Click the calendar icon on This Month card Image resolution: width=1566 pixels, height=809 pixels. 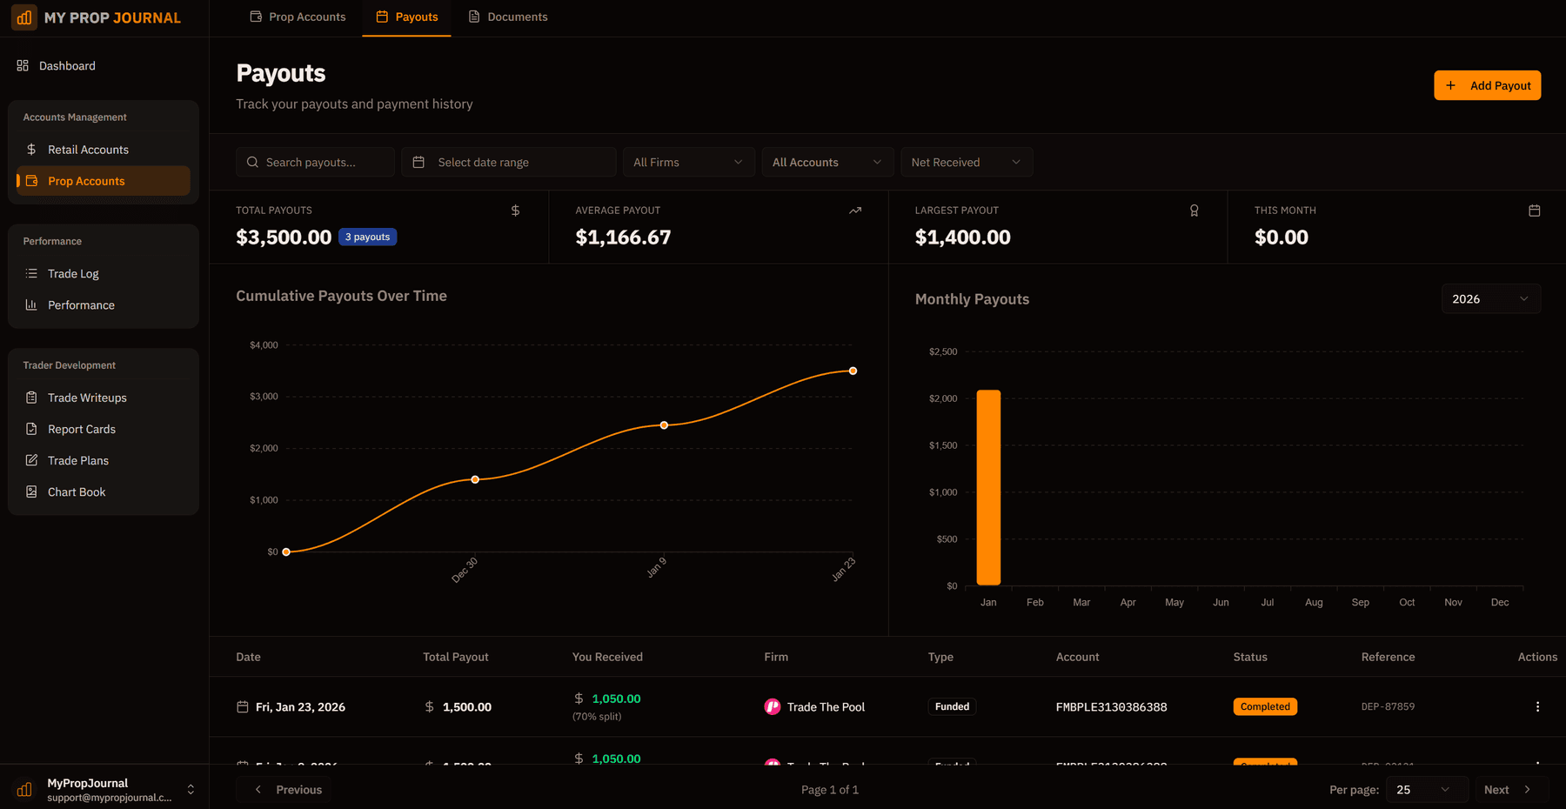coord(1534,210)
